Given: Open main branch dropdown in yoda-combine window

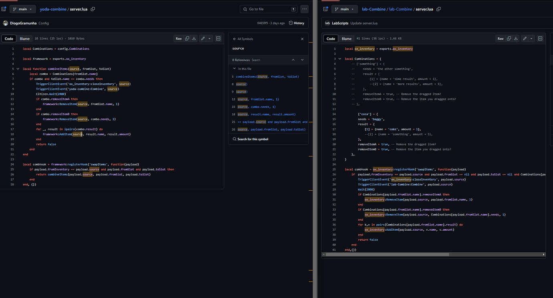Looking at the screenshot, I should pyautogui.click(x=23, y=9).
